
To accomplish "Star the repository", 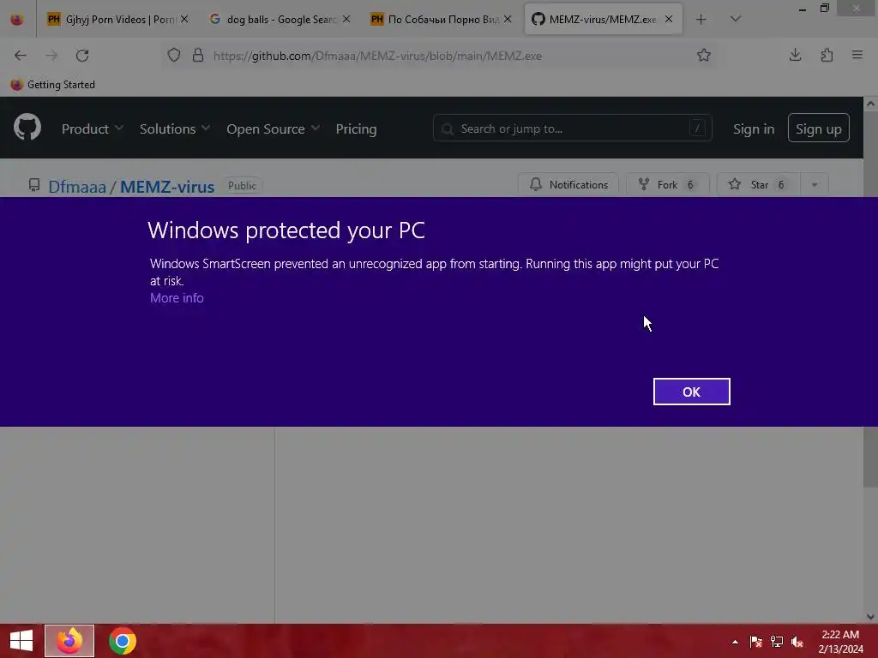I will point(759,185).
